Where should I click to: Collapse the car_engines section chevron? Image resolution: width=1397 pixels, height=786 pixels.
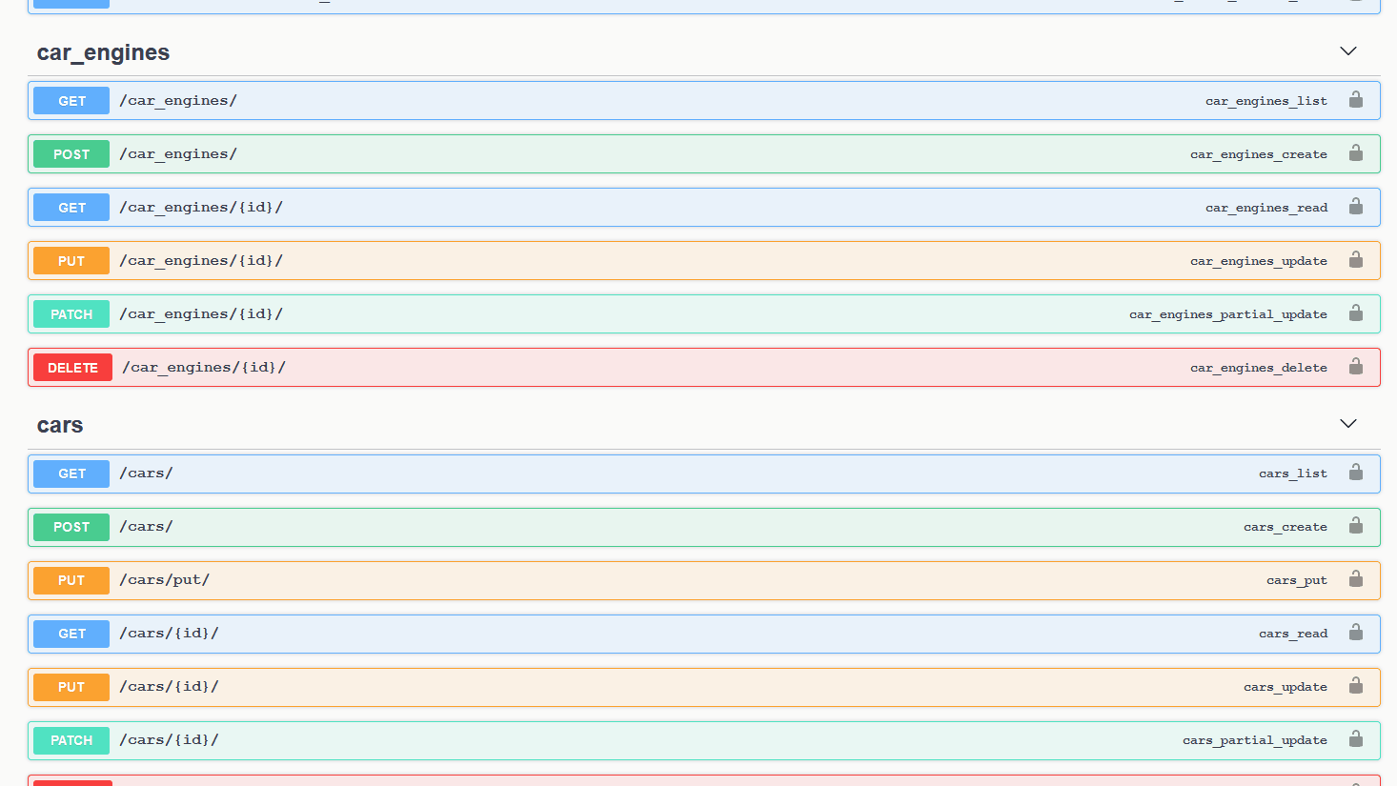[1347, 51]
